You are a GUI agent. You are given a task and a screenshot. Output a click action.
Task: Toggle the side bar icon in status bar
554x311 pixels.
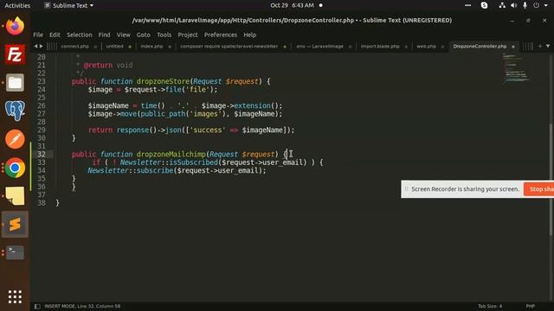click(x=37, y=306)
